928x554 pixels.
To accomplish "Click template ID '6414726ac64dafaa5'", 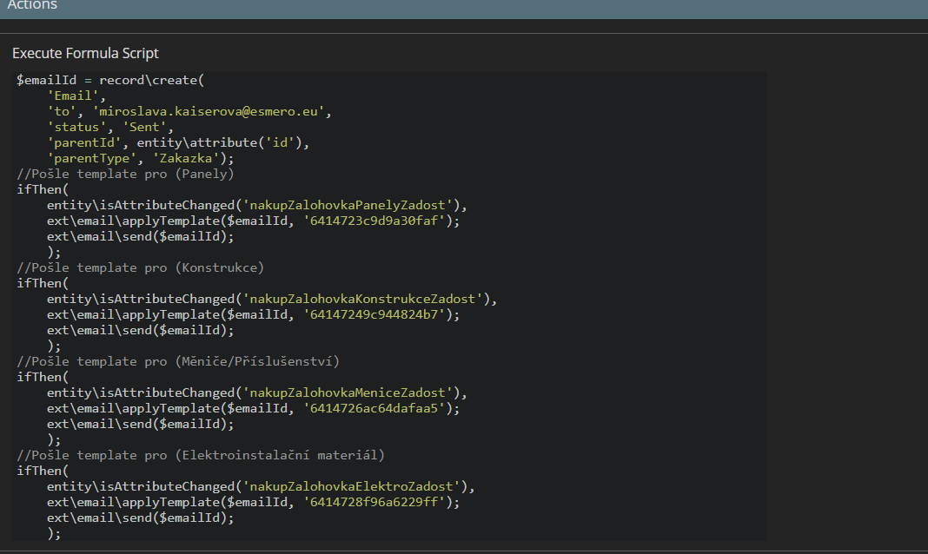I will 376,408.
